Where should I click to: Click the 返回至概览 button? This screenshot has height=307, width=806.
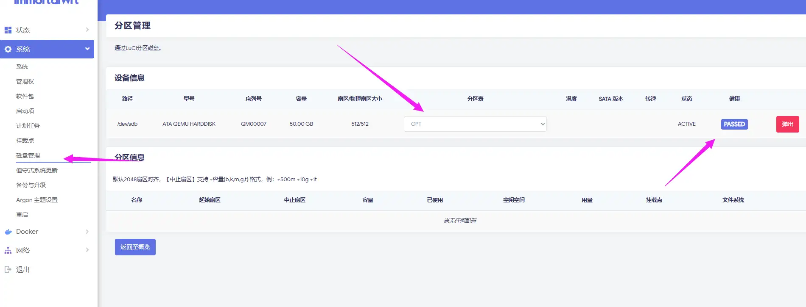pos(135,247)
